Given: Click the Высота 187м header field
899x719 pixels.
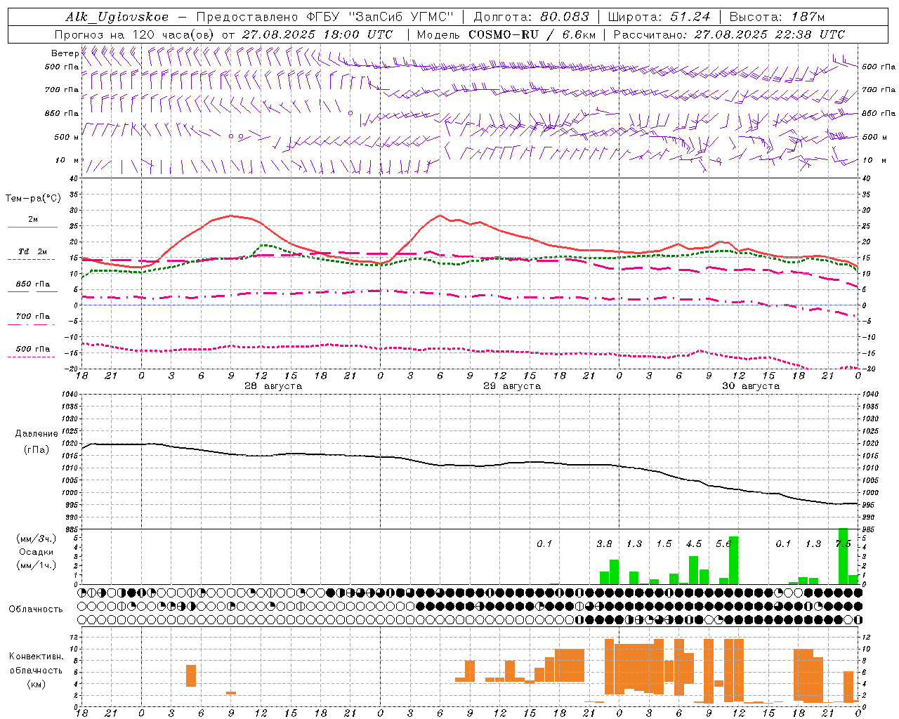Looking at the screenshot, I should point(777,17).
